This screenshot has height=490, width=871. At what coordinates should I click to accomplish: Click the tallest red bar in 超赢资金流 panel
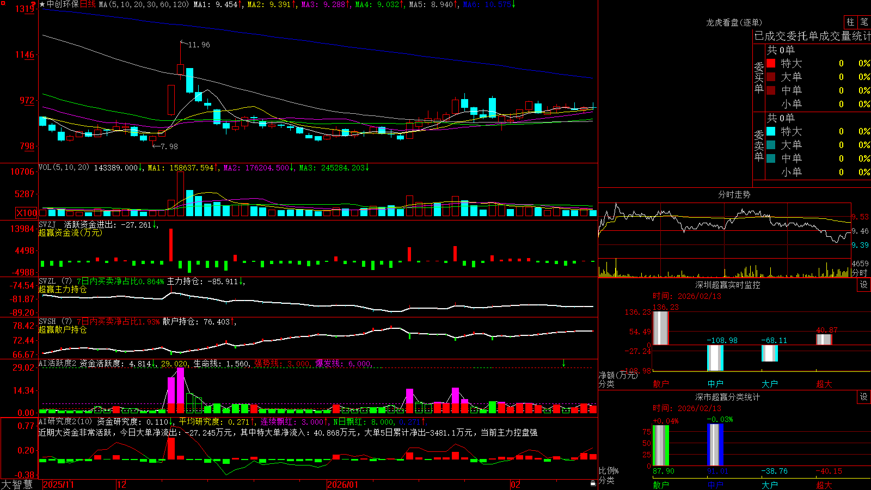tap(171, 245)
